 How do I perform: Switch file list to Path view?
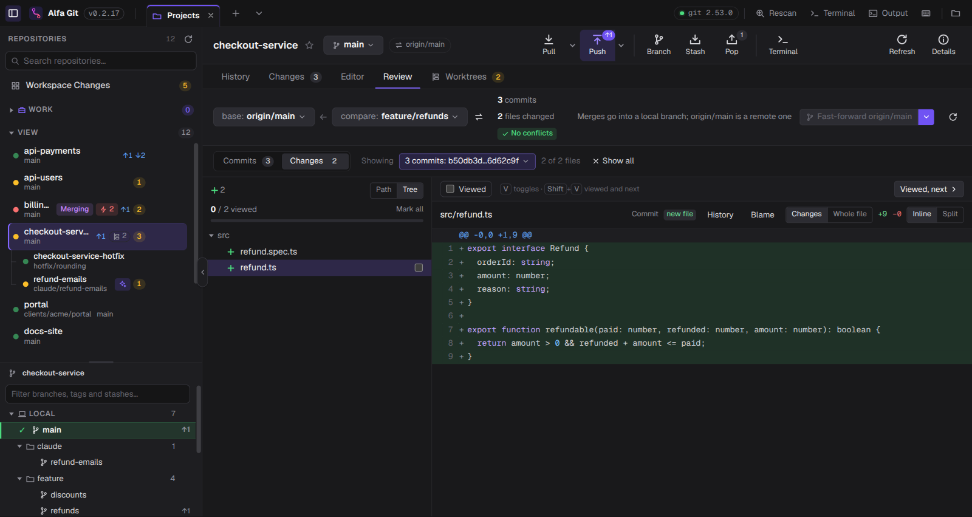383,190
